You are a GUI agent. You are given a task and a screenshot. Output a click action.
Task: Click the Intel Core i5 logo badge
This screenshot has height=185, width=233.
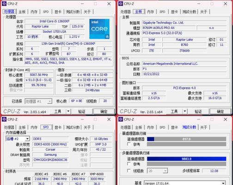click(x=99, y=29)
